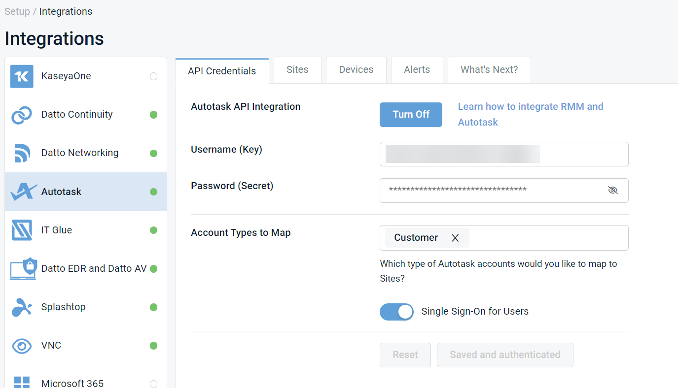Open the Devices tab

point(356,70)
